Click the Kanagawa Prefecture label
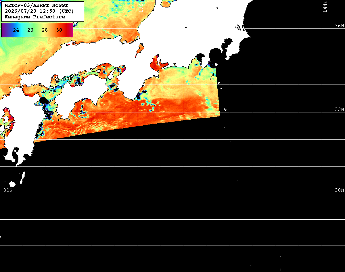 35,17
